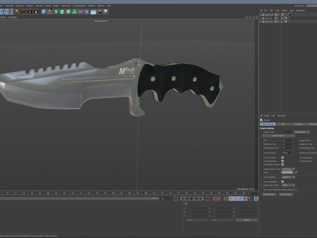Toggle Position keyframe recording icon
Image resolution: width=317 pixels, height=238 pixels.
[x=230, y=198]
